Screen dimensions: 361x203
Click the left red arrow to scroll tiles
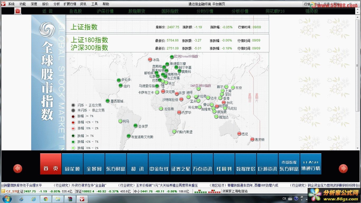point(18,168)
